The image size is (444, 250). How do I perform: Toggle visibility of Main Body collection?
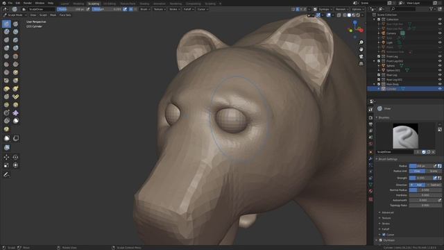(x=440, y=84)
